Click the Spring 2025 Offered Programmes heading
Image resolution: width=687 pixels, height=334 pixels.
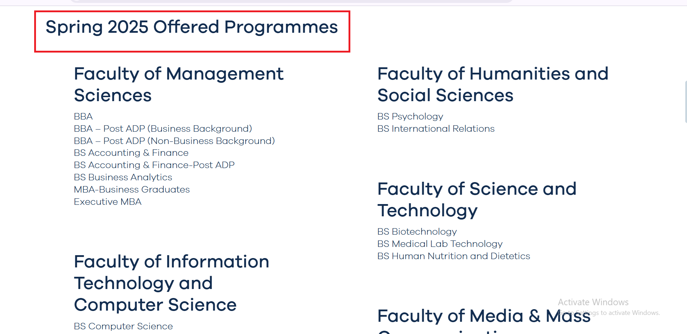pos(192,27)
